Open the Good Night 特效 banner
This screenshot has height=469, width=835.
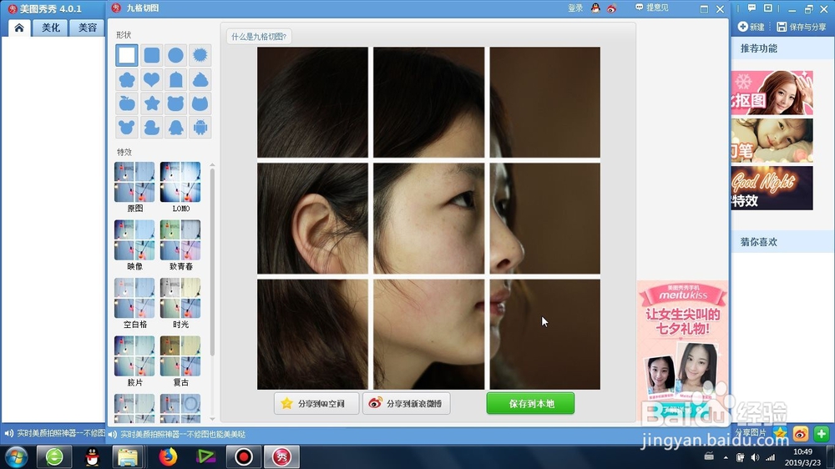point(772,188)
